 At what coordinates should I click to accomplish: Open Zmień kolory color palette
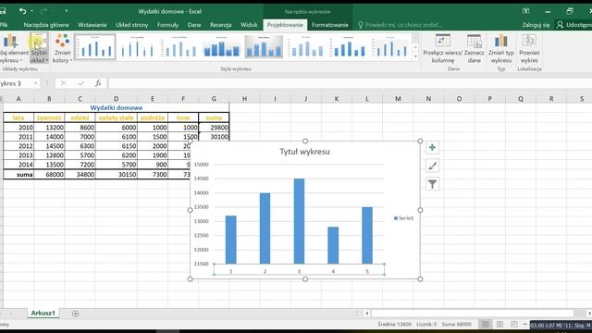[x=62, y=48]
